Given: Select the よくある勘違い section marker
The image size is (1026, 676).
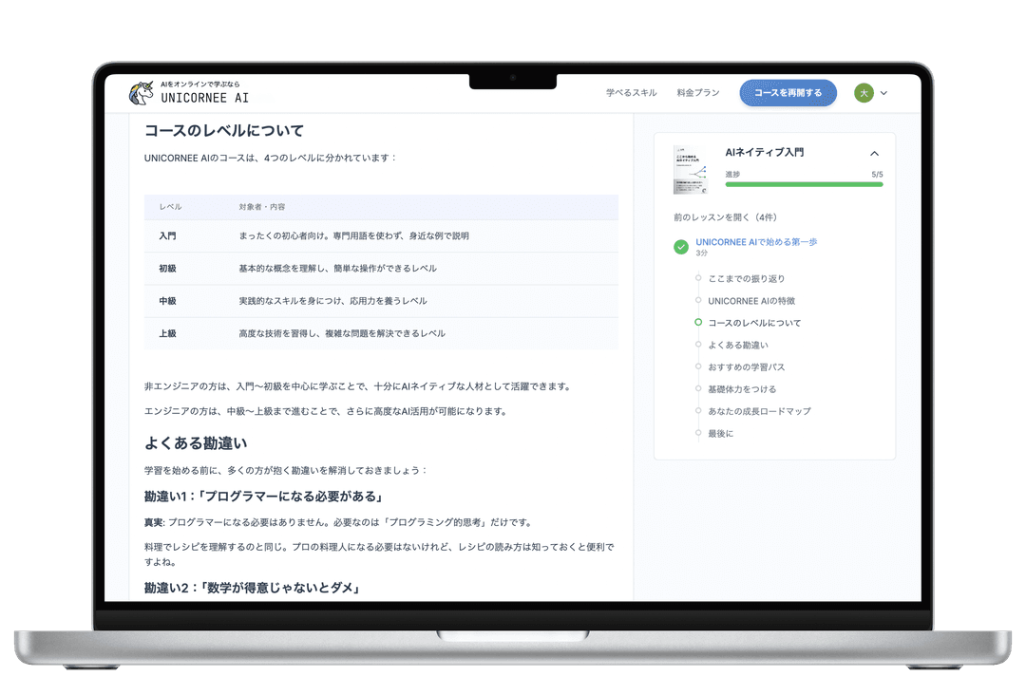Looking at the screenshot, I should coord(698,345).
